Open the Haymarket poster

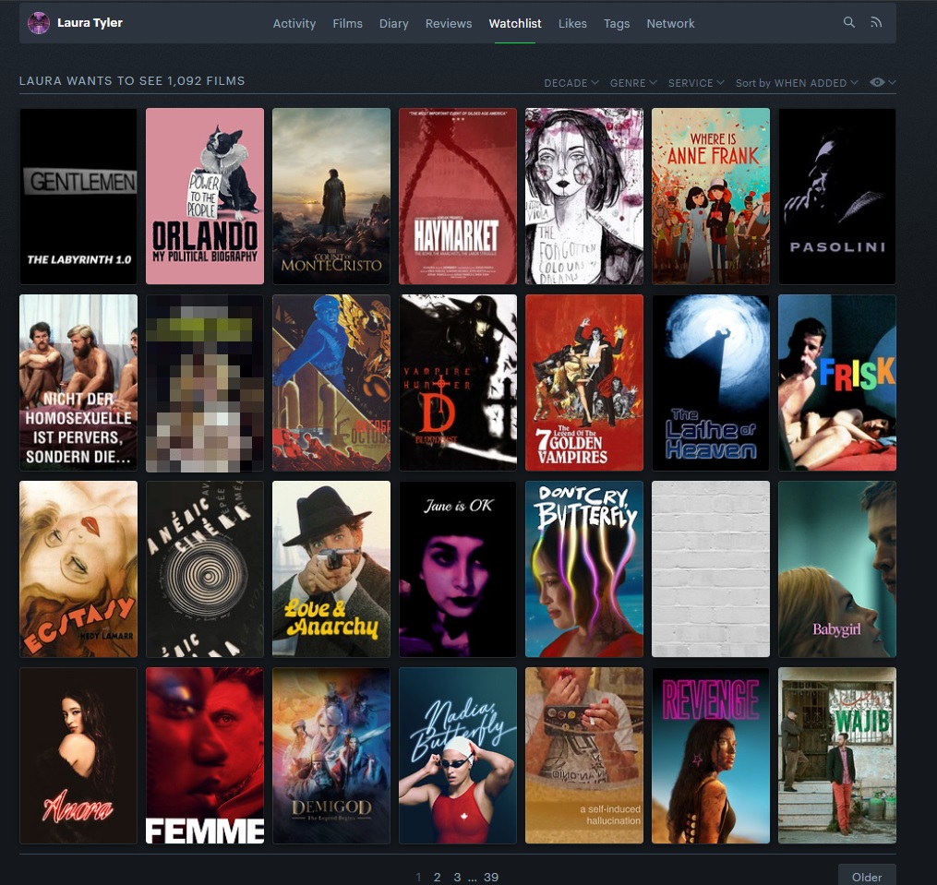pos(458,196)
